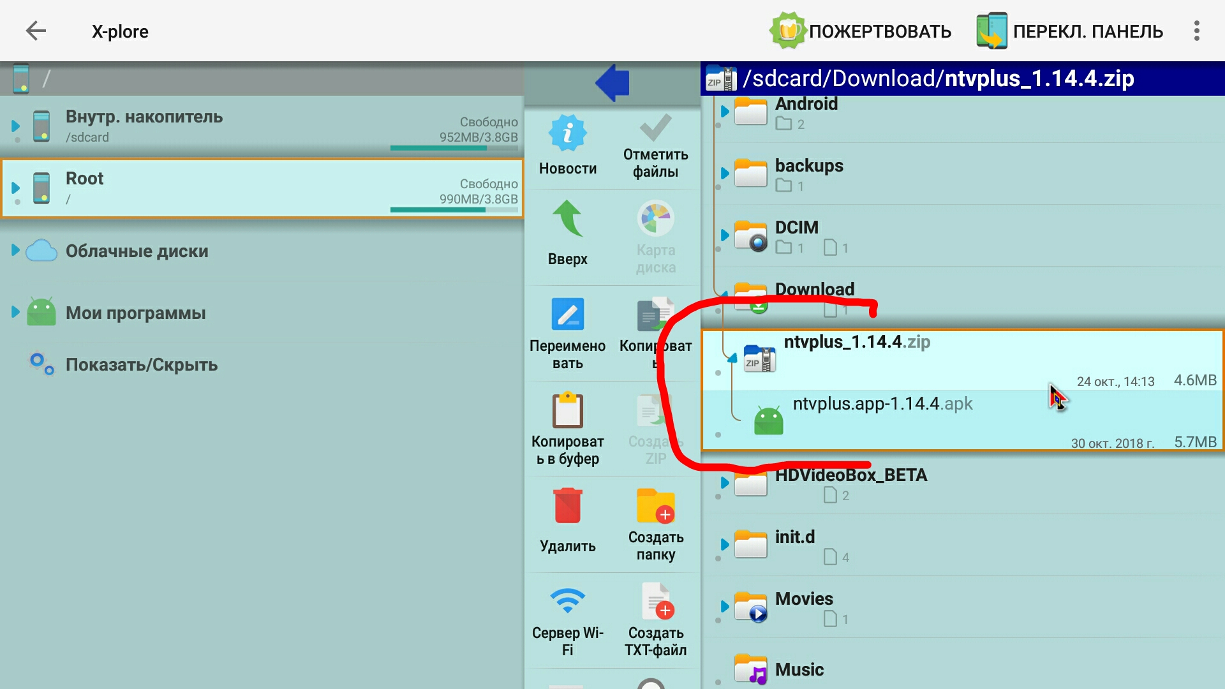
Task: Tap the Copy to clipboard icon
Action: (x=567, y=410)
